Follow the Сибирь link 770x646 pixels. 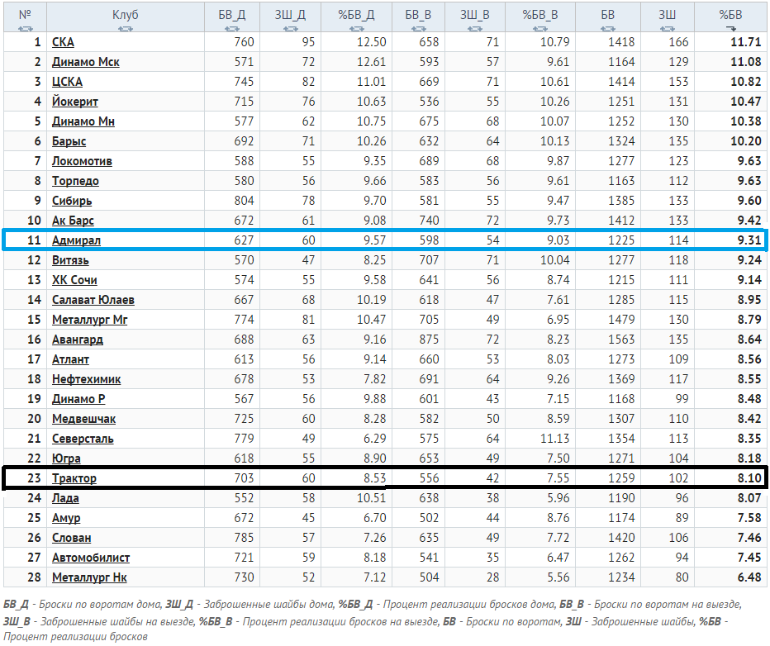point(72,201)
